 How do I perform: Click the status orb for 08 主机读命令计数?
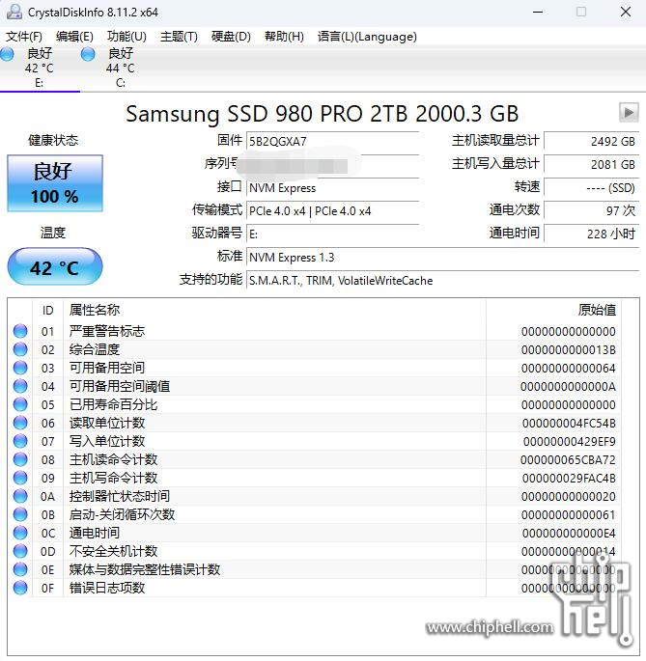click(20, 459)
